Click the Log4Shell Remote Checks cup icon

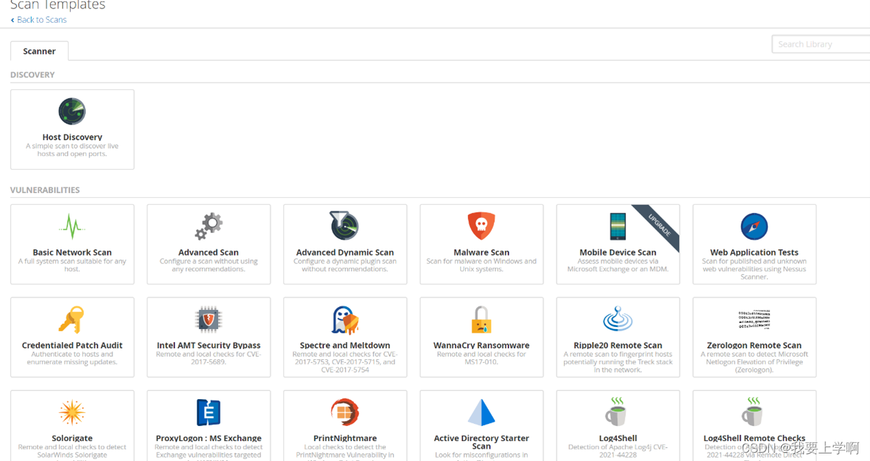[753, 412]
